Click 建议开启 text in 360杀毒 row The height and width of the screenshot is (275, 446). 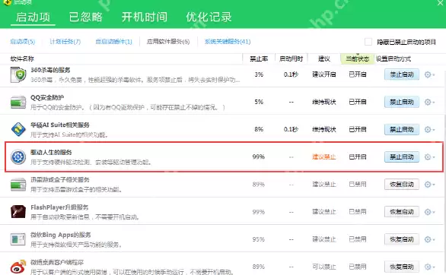point(324,74)
